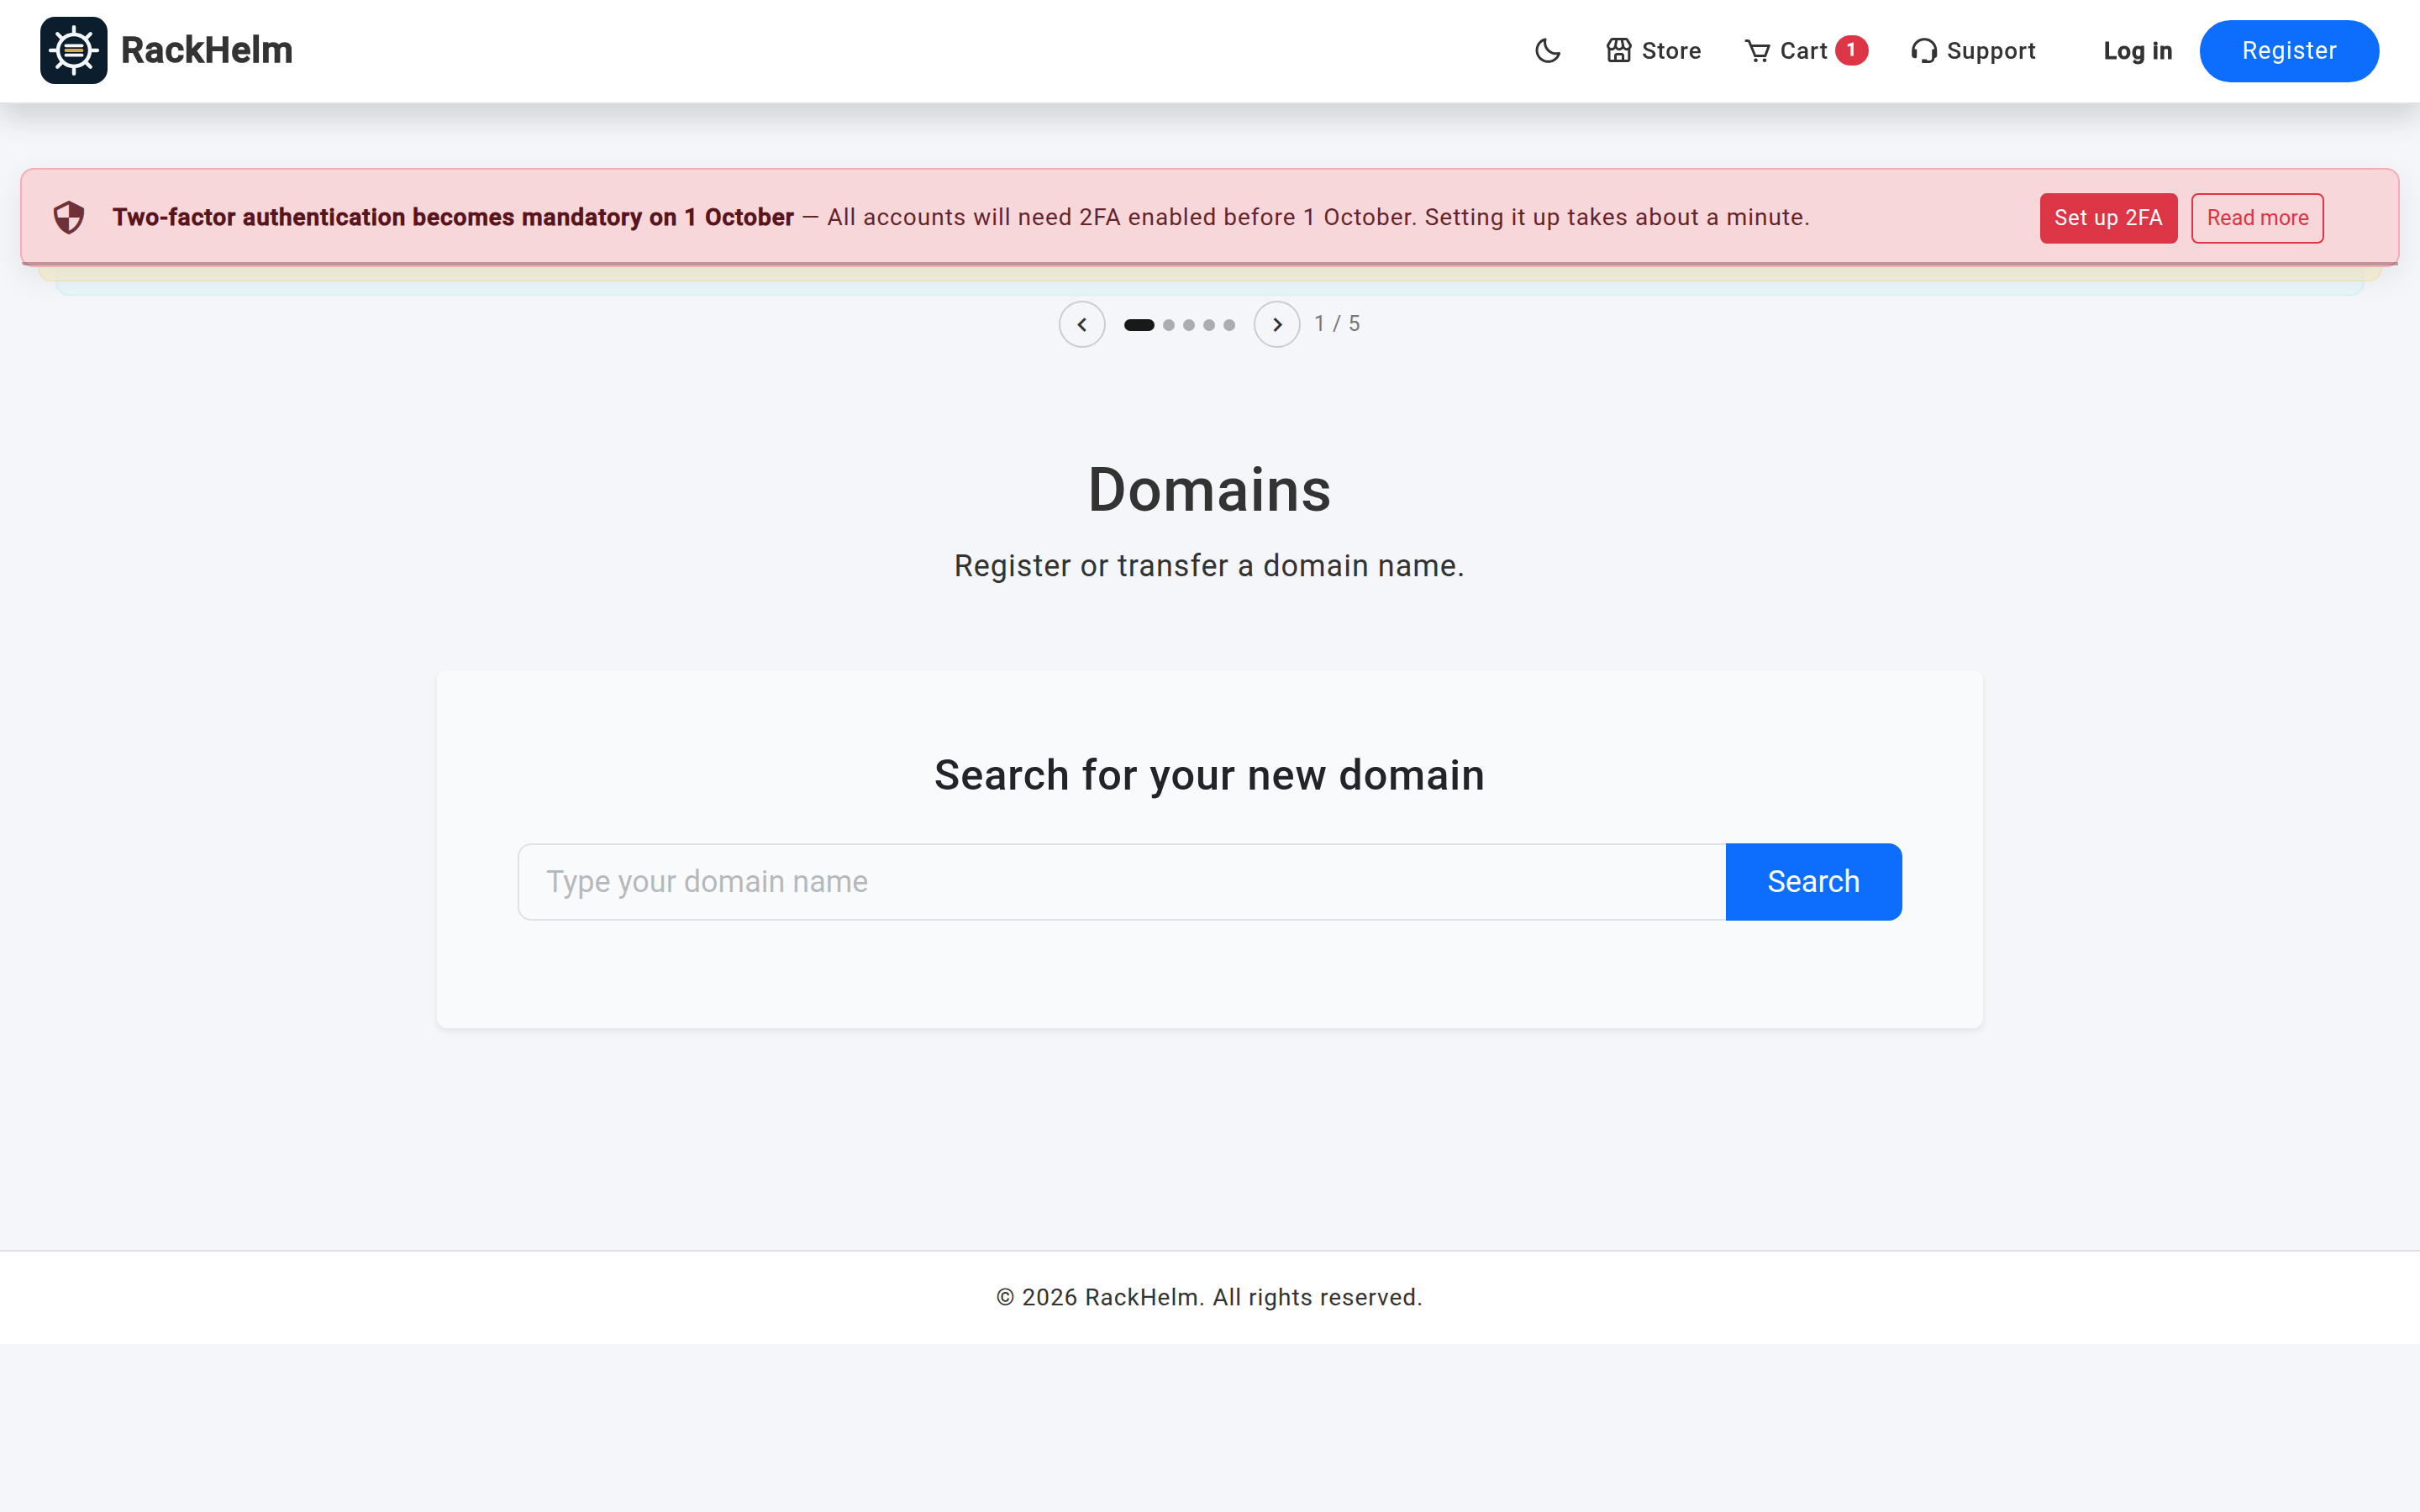
Task: Click the "1 / 5" announcement counter text
Action: 1337,323
